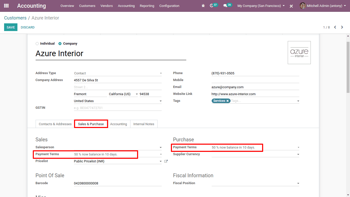This screenshot has width=350, height=197.
Task: Click the Phone field (870)-931-0505
Action: point(255,73)
